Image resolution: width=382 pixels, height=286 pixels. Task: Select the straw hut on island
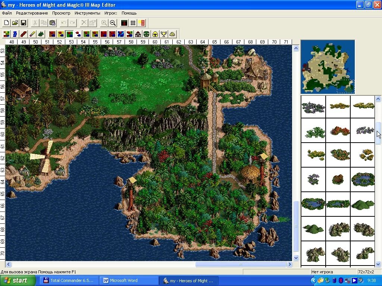coord(250,174)
